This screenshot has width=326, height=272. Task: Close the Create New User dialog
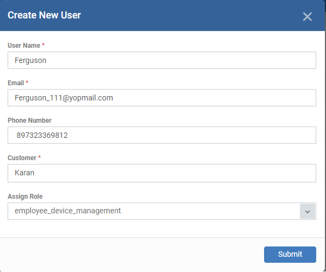point(307,17)
